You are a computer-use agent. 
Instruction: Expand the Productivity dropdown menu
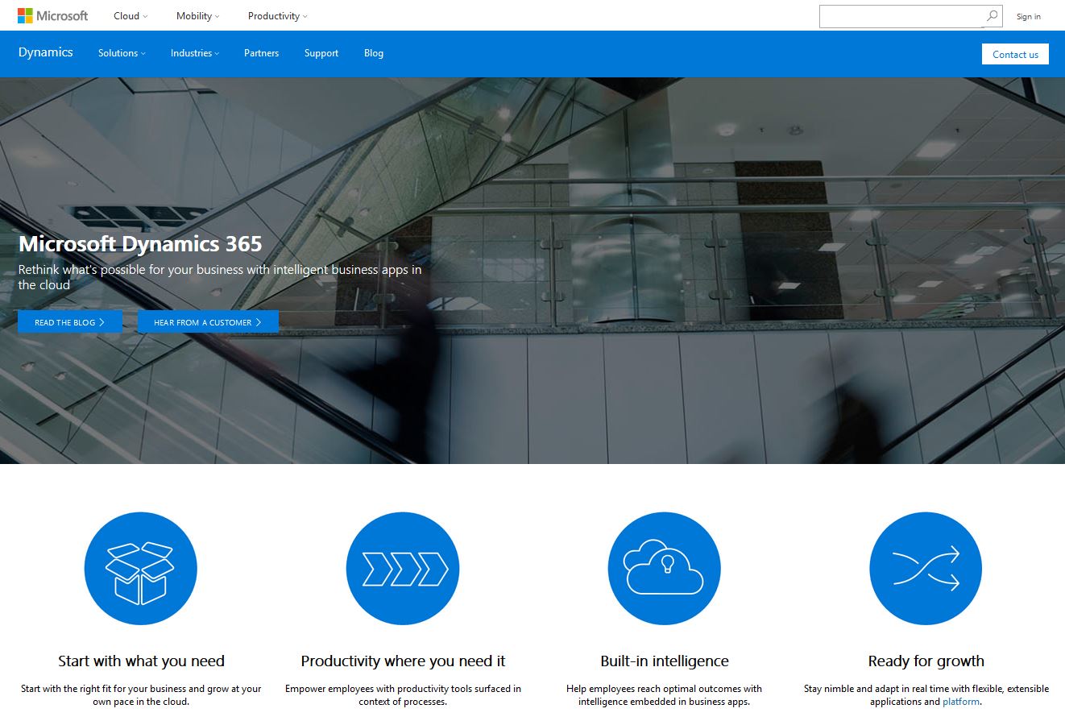pyautogui.click(x=278, y=15)
